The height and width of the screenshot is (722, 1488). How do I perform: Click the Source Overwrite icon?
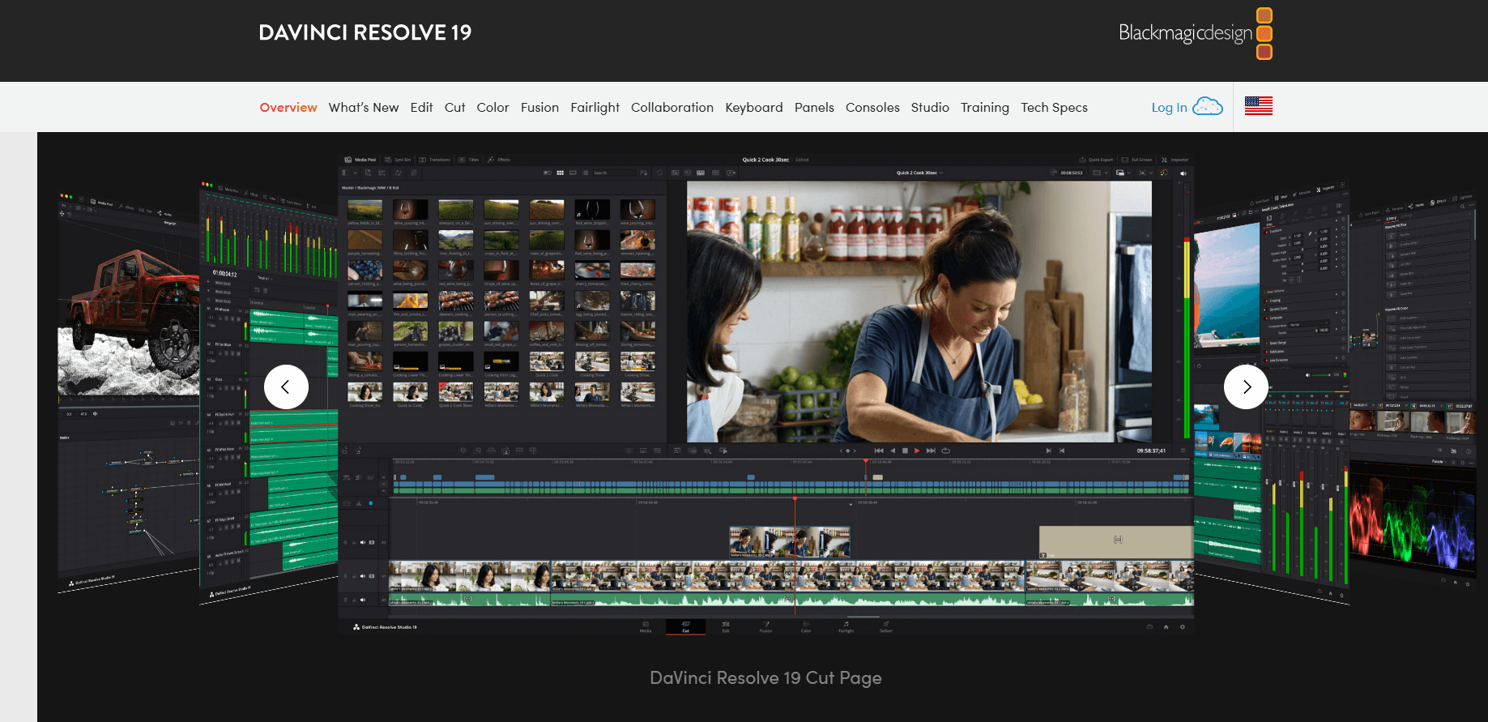point(533,451)
